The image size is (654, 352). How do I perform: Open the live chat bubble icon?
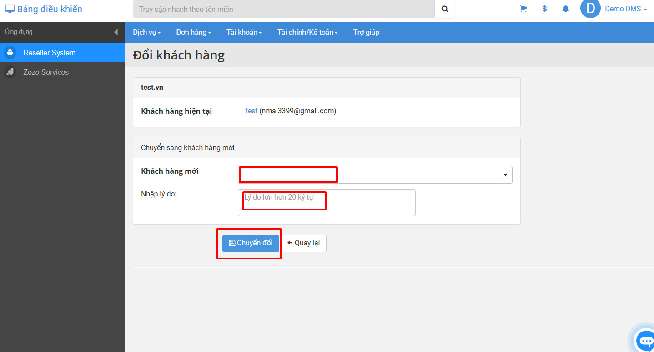click(645, 340)
